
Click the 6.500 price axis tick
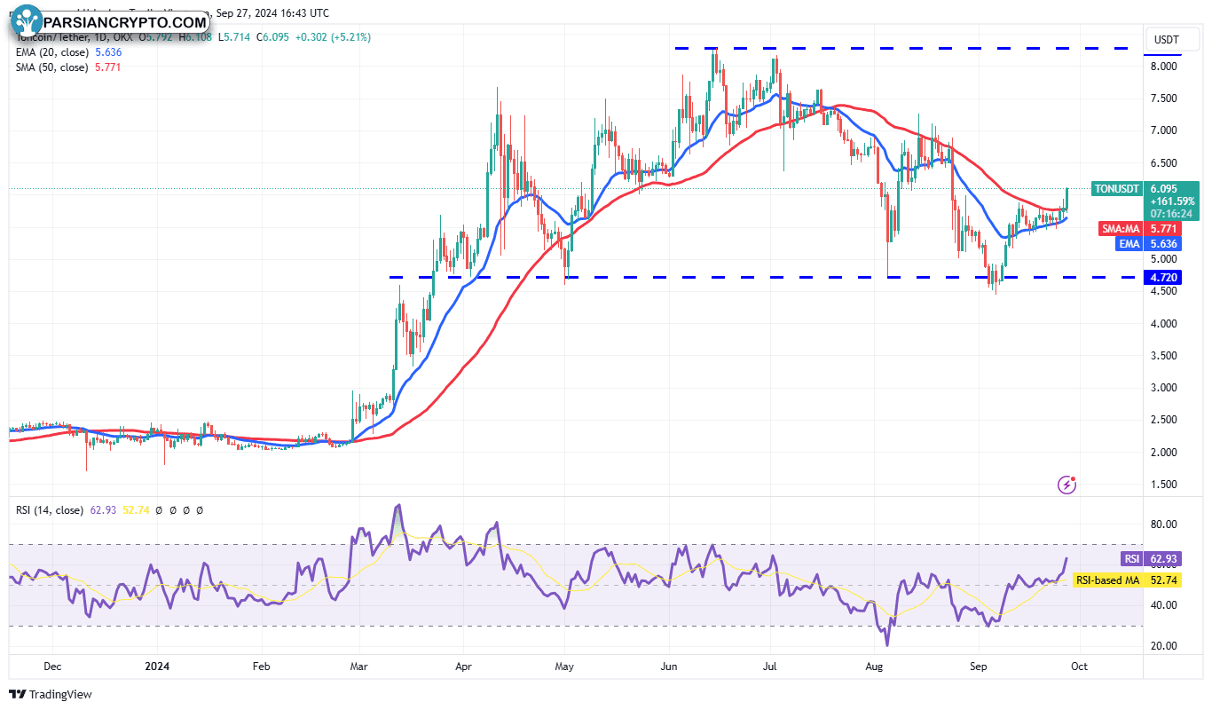[x=1163, y=163]
